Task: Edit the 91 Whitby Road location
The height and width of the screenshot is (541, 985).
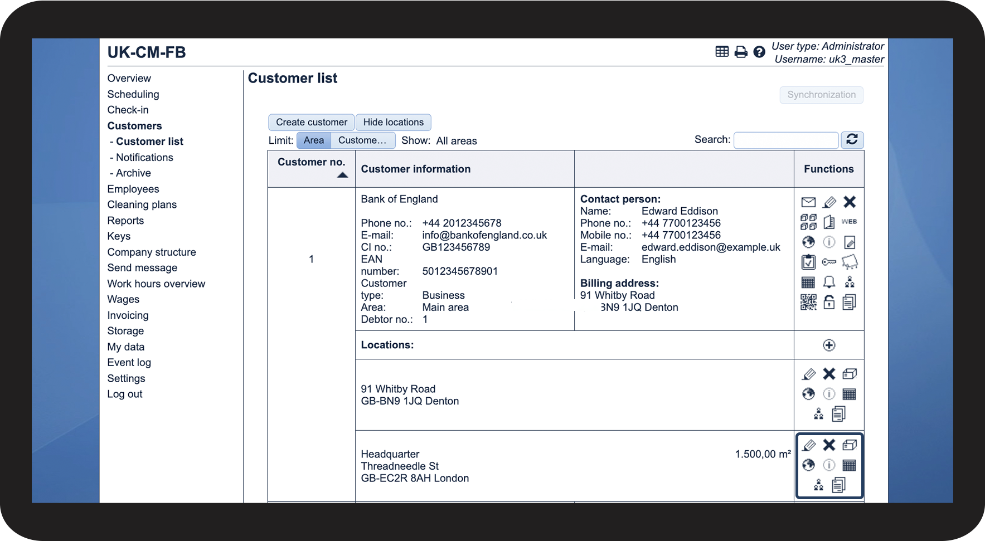Action: pyautogui.click(x=809, y=374)
